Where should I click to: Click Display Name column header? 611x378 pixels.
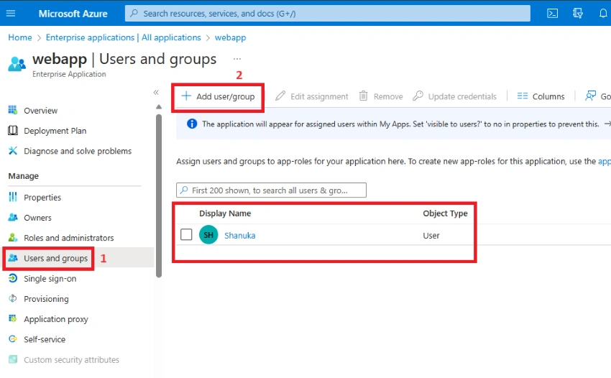(225, 213)
